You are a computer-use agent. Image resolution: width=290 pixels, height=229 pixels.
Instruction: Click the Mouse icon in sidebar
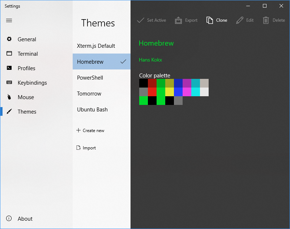[x=9, y=97]
